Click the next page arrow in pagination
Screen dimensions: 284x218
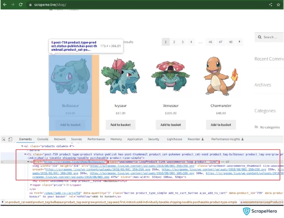point(239,42)
